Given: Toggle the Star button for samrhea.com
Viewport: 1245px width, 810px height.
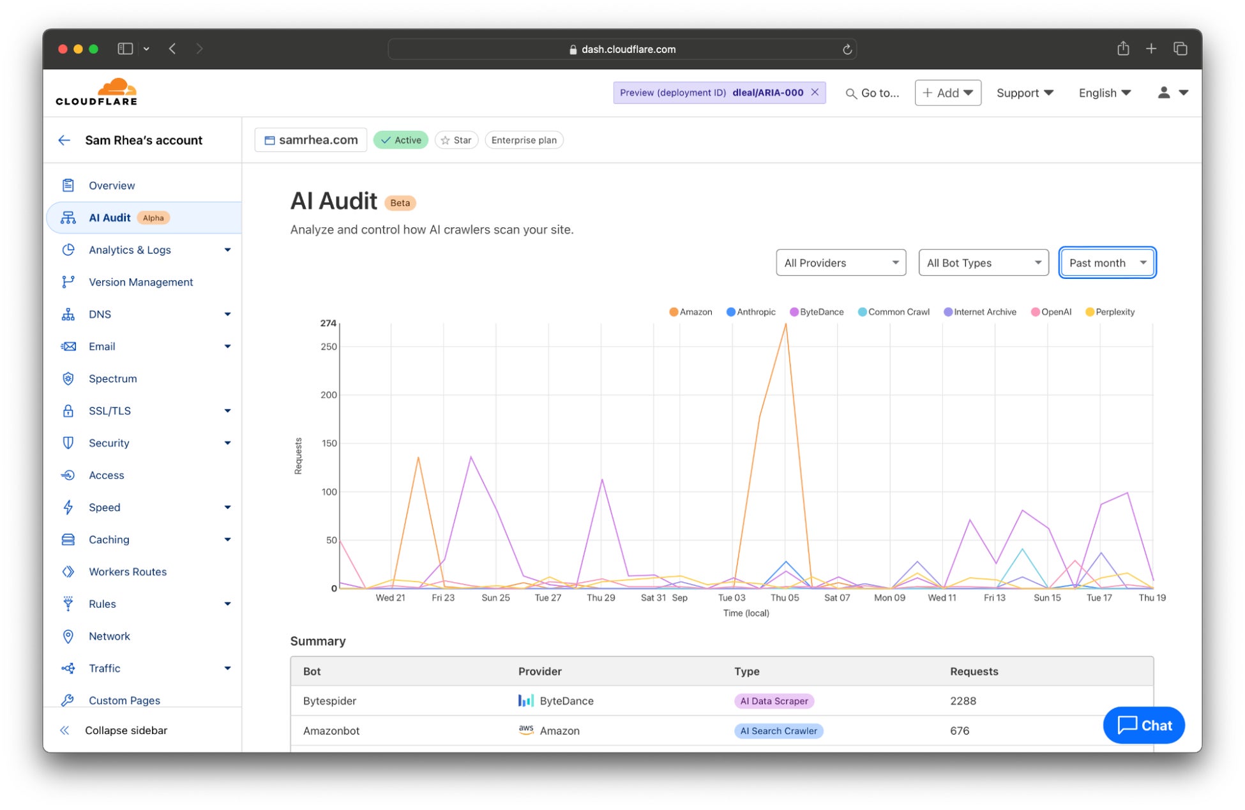Looking at the screenshot, I should (456, 140).
